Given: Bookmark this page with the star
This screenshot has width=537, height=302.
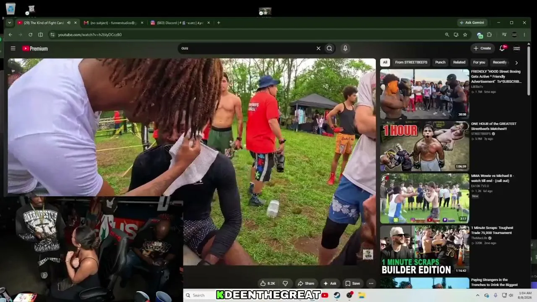Looking at the screenshot, I should [465, 35].
